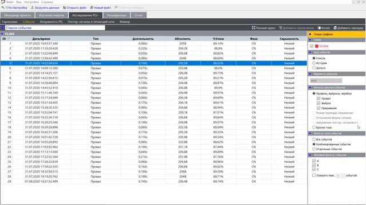Switch to the Изучение энергии tab
The image size is (366, 205).
click(x=51, y=15)
